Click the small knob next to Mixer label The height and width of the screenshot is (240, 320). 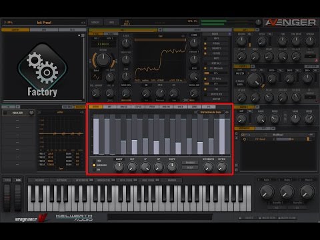31,113
